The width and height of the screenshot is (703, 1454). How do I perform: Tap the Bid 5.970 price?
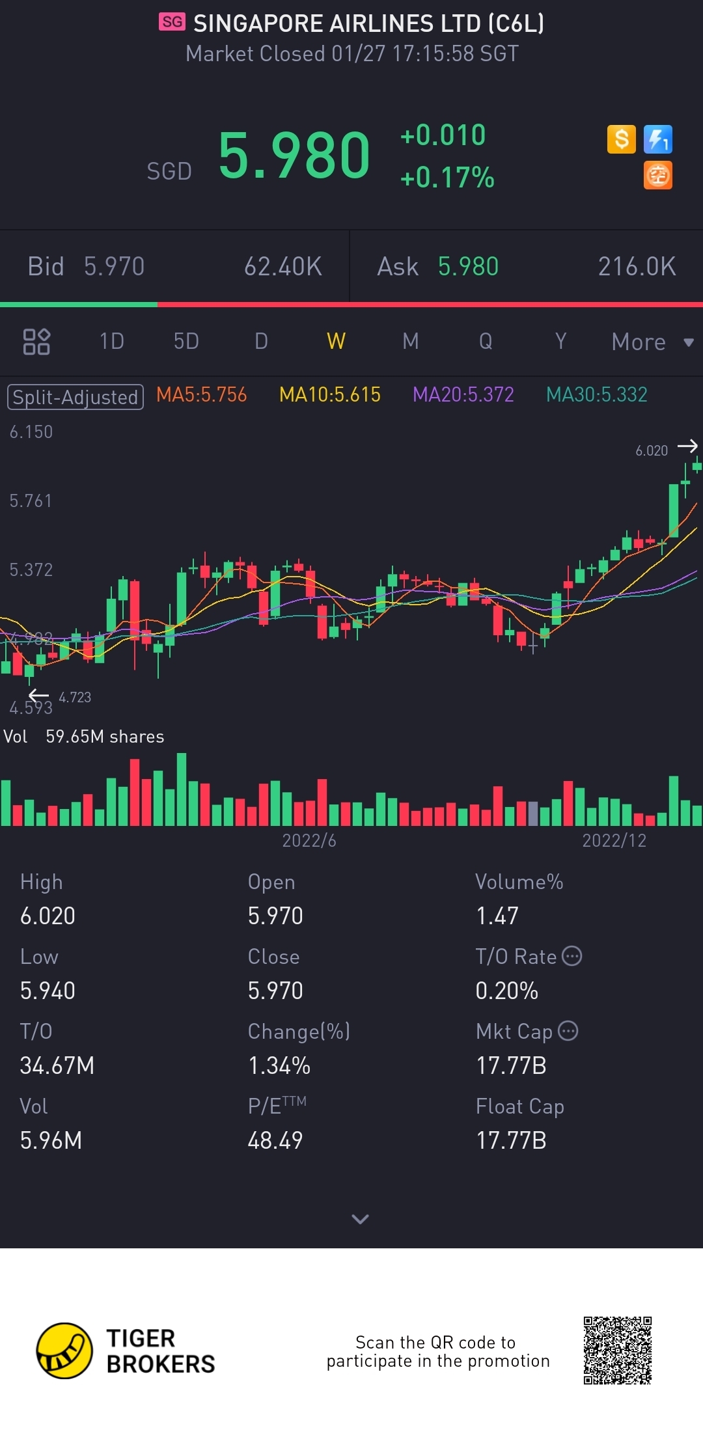pos(114,266)
